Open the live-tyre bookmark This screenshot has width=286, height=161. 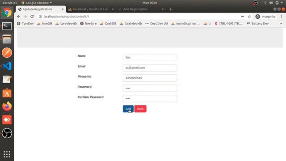[88, 24]
